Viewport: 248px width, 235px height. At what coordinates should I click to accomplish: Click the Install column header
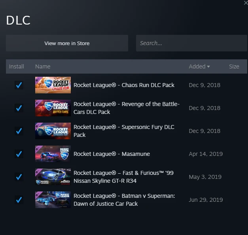click(17, 66)
